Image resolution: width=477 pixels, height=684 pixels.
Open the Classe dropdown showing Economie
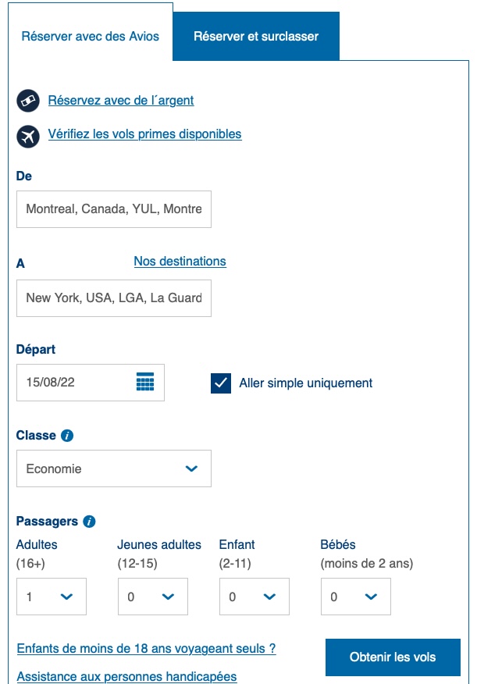114,468
